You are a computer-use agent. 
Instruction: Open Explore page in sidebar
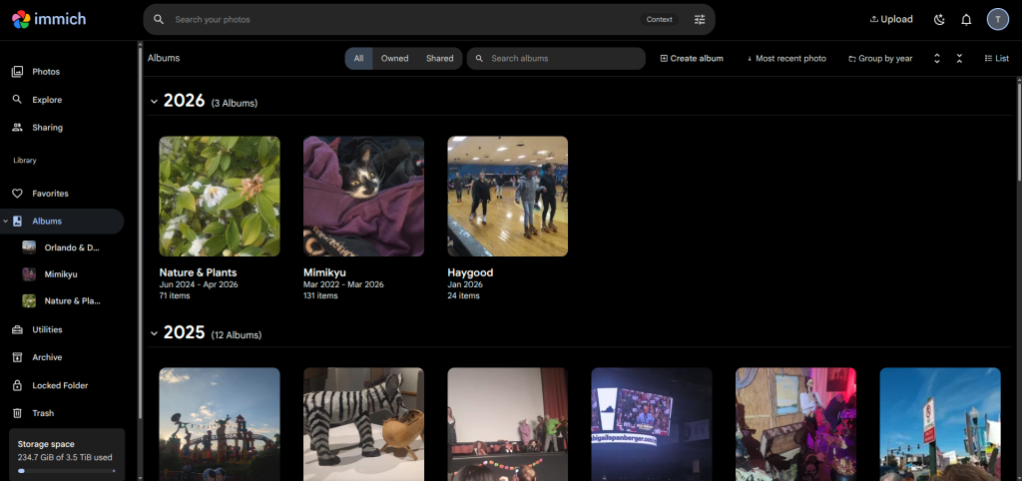point(46,100)
